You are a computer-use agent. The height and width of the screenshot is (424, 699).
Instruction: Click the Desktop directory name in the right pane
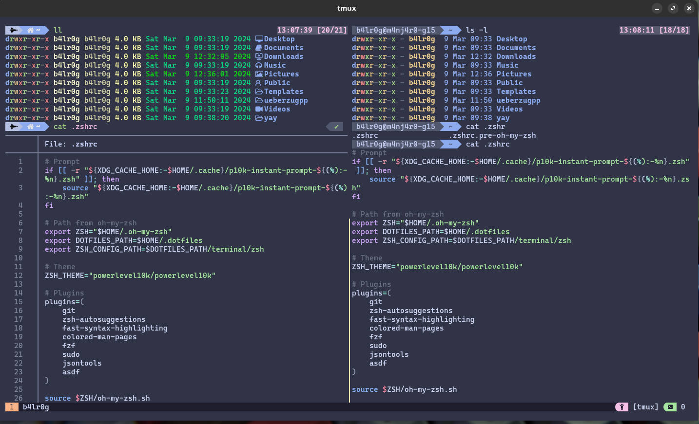coord(512,39)
